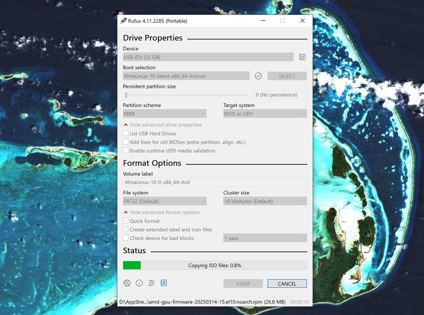Open the application settings sliders icon
This screenshot has height=315, width=424.
point(152,283)
